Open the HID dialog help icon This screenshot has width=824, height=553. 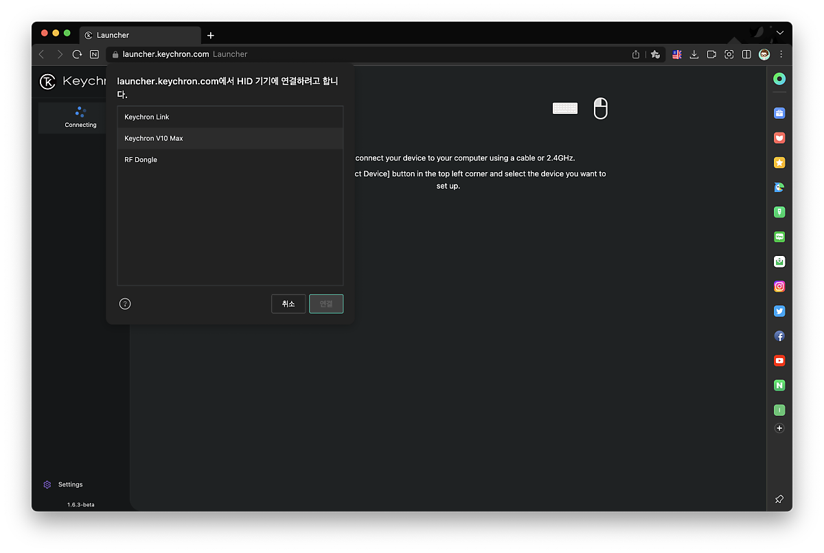point(125,304)
